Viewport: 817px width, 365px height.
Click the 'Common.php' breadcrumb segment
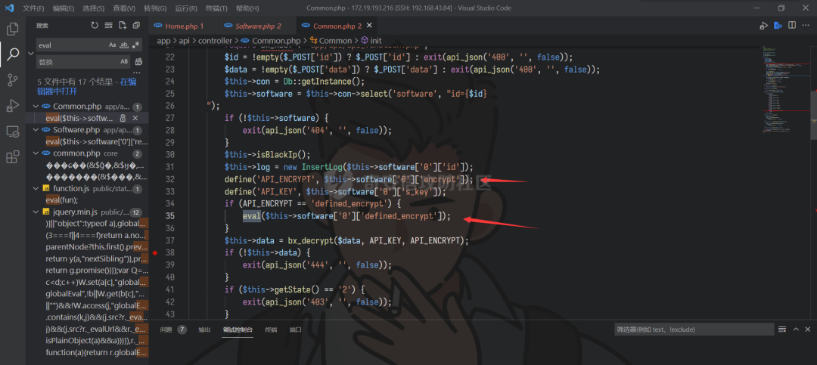[x=276, y=41]
